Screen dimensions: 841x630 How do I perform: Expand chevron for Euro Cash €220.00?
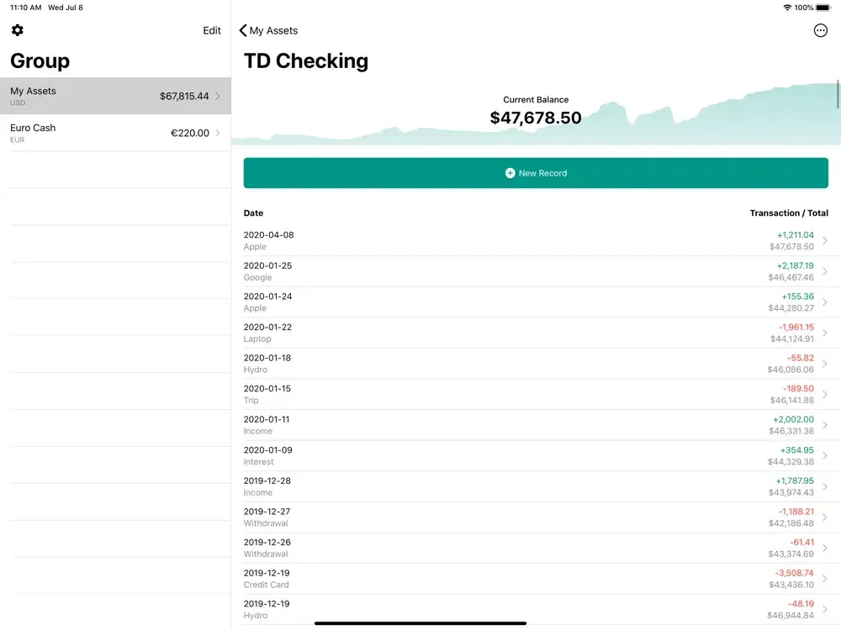(x=218, y=133)
